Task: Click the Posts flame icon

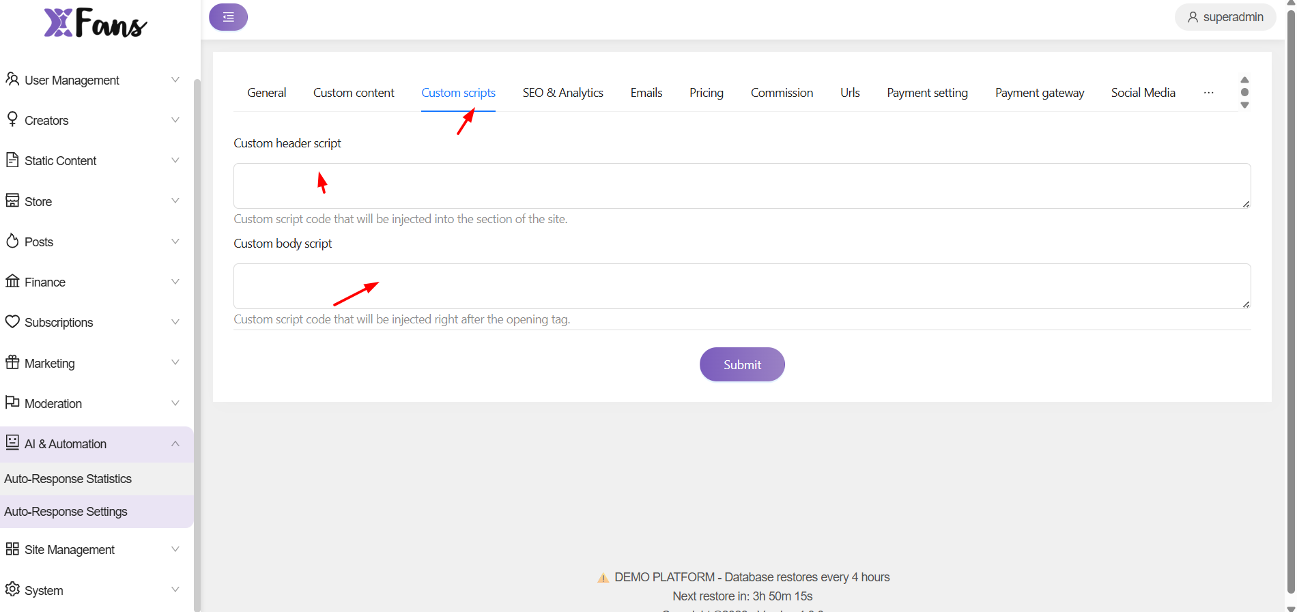Action: click(12, 241)
